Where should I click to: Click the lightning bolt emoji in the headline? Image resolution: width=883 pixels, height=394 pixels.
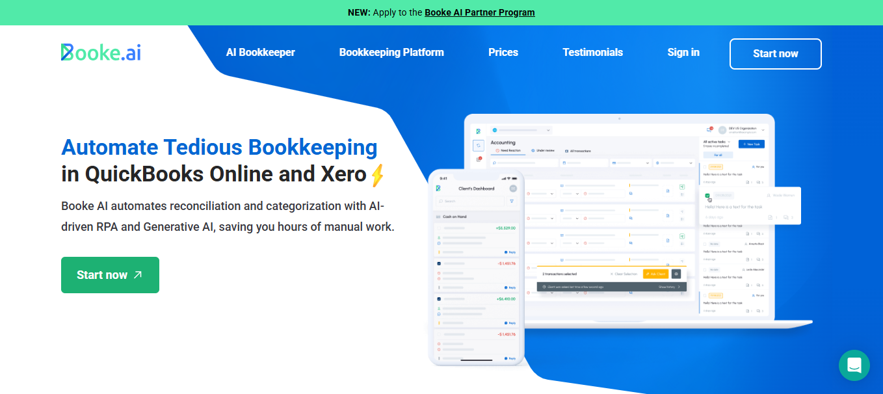(377, 175)
